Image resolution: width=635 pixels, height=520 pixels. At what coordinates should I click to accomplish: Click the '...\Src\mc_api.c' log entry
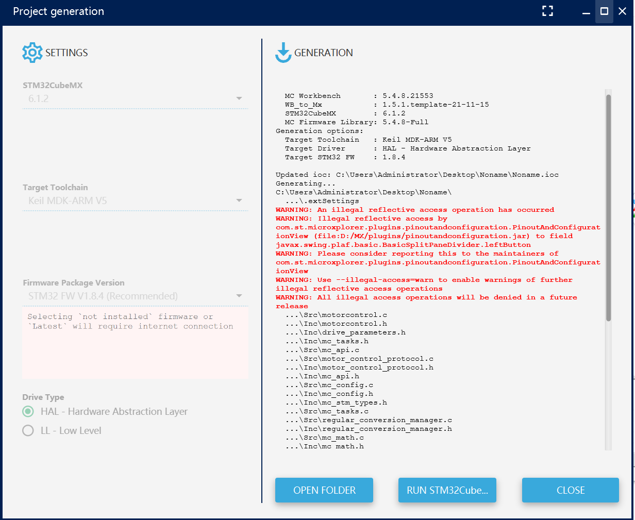(322, 350)
